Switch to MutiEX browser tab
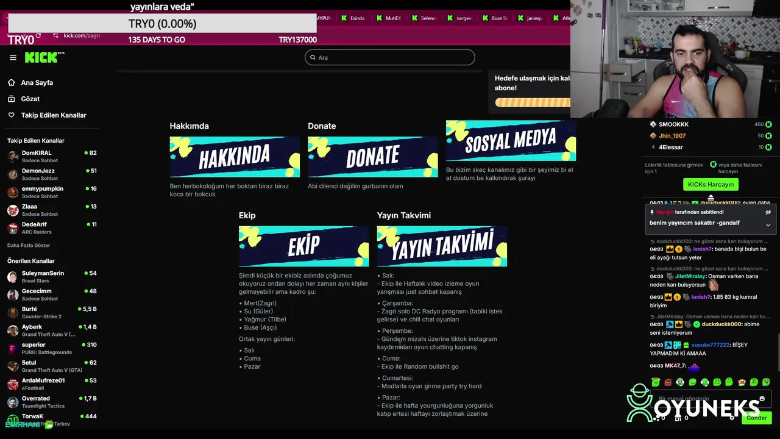The image size is (780, 439). point(389,18)
